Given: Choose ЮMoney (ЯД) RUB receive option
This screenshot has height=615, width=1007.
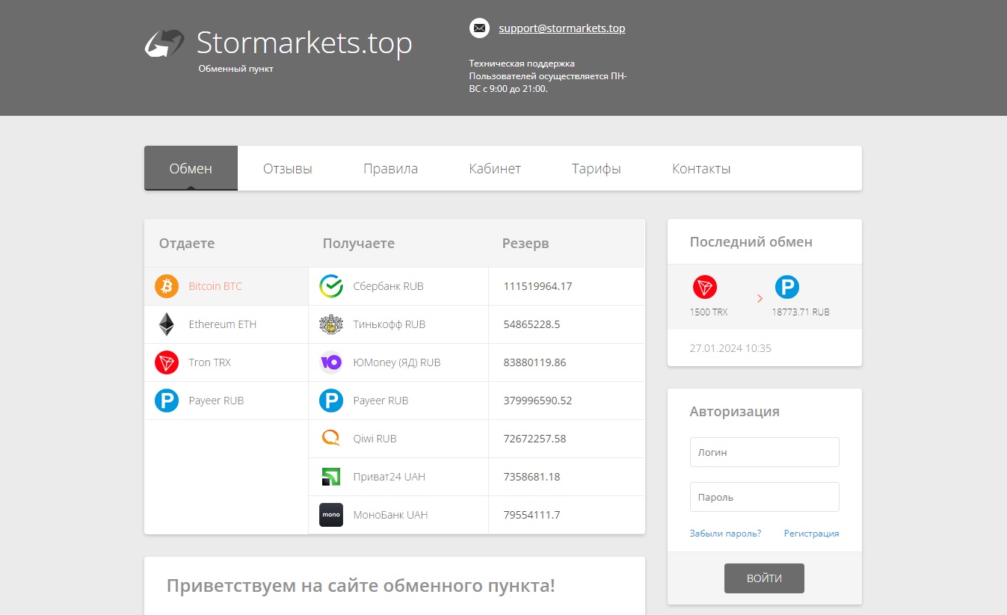Looking at the screenshot, I should 398,362.
